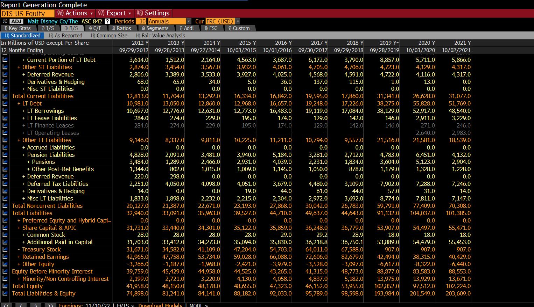Click the Download Models link

point(160,305)
